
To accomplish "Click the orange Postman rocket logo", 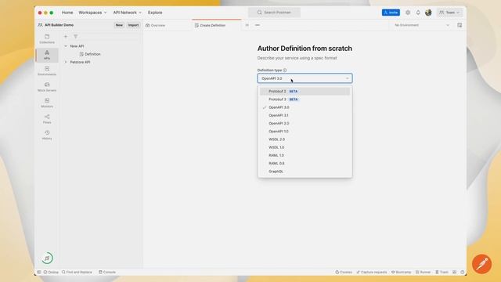I will (481, 264).
